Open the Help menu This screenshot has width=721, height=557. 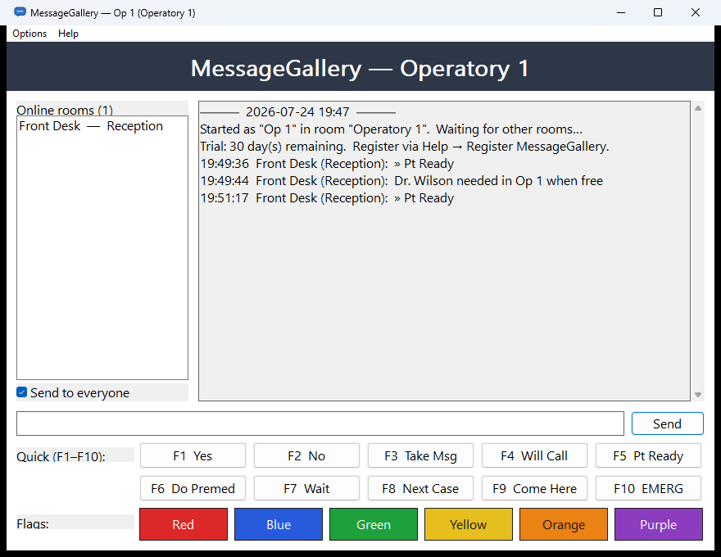pos(68,34)
